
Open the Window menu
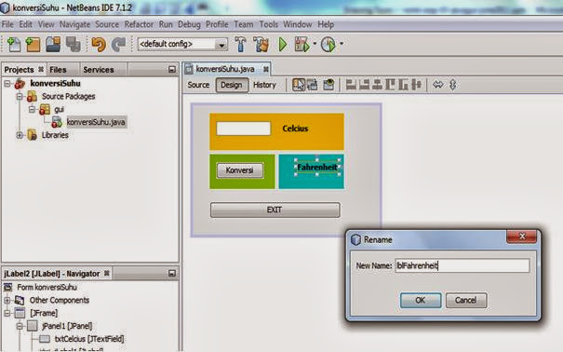(297, 24)
